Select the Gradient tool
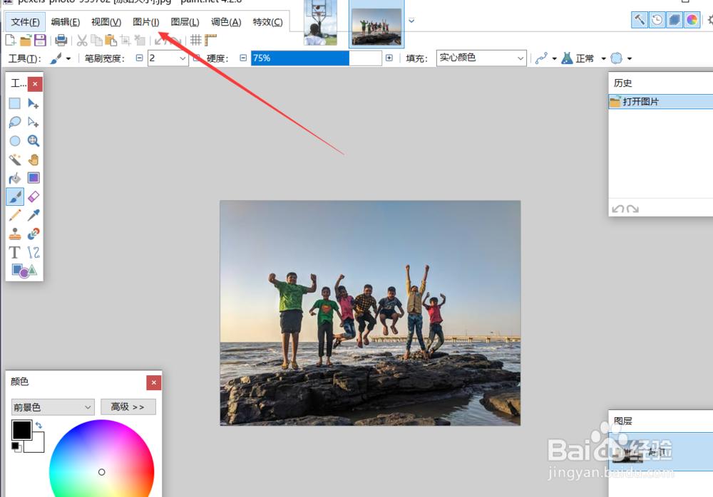 point(34,178)
